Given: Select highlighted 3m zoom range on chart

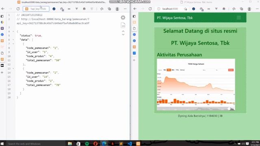Looking at the screenshot, I should pos(169,70).
